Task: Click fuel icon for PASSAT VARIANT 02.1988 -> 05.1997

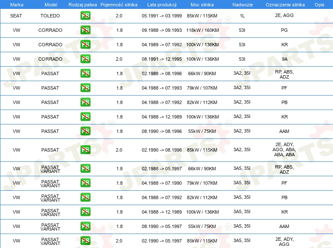Action: point(85,168)
